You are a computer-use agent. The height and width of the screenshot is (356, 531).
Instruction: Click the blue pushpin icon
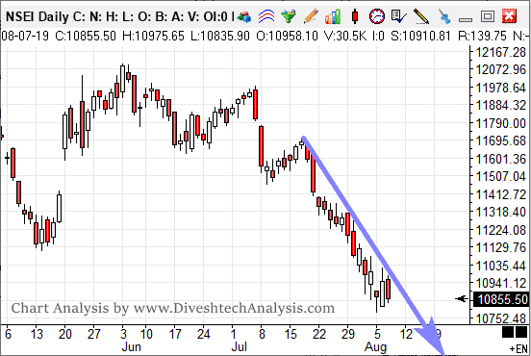444,16
